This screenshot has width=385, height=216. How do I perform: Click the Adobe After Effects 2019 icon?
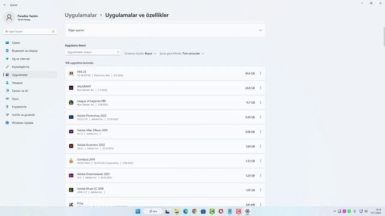click(71, 132)
